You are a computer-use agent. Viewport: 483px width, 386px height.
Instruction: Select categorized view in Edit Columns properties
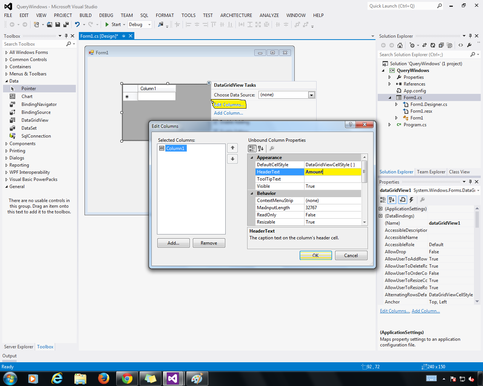[252, 148]
